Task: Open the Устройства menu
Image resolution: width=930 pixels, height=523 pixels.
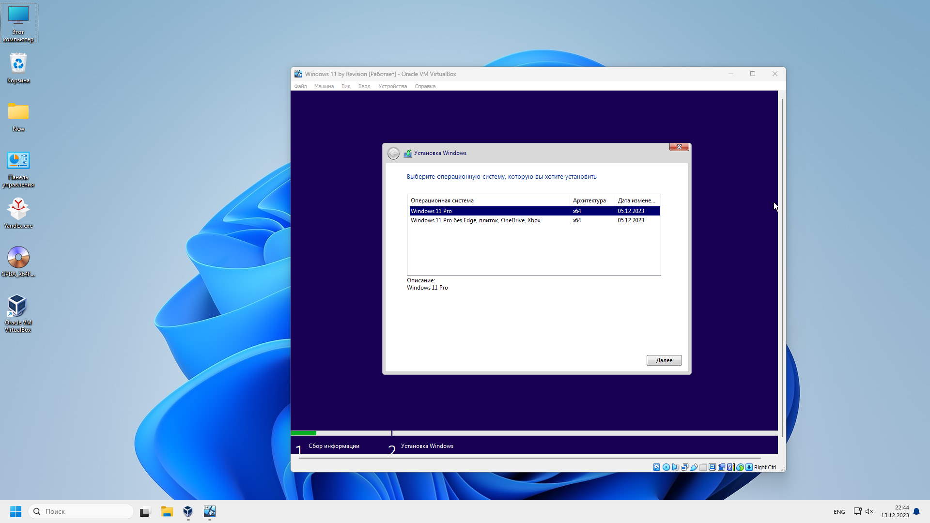Action: click(x=392, y=86)
